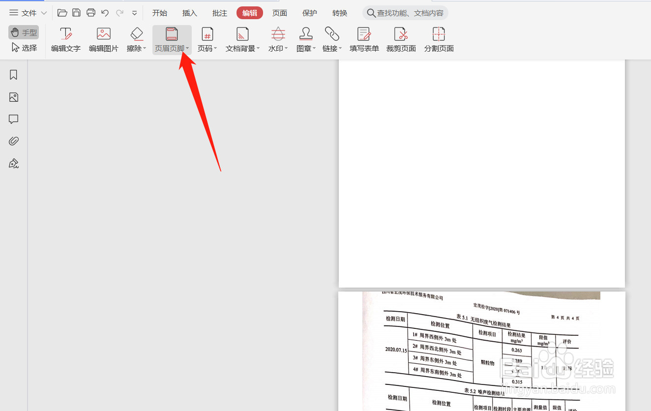
Task: Expand the 文档背景 dropdown arrow
Action: click(258, 49)
